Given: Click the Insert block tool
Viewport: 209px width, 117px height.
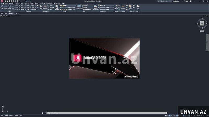Looking at the screenshot, I should pyautogui.click(x=78, y=7).
